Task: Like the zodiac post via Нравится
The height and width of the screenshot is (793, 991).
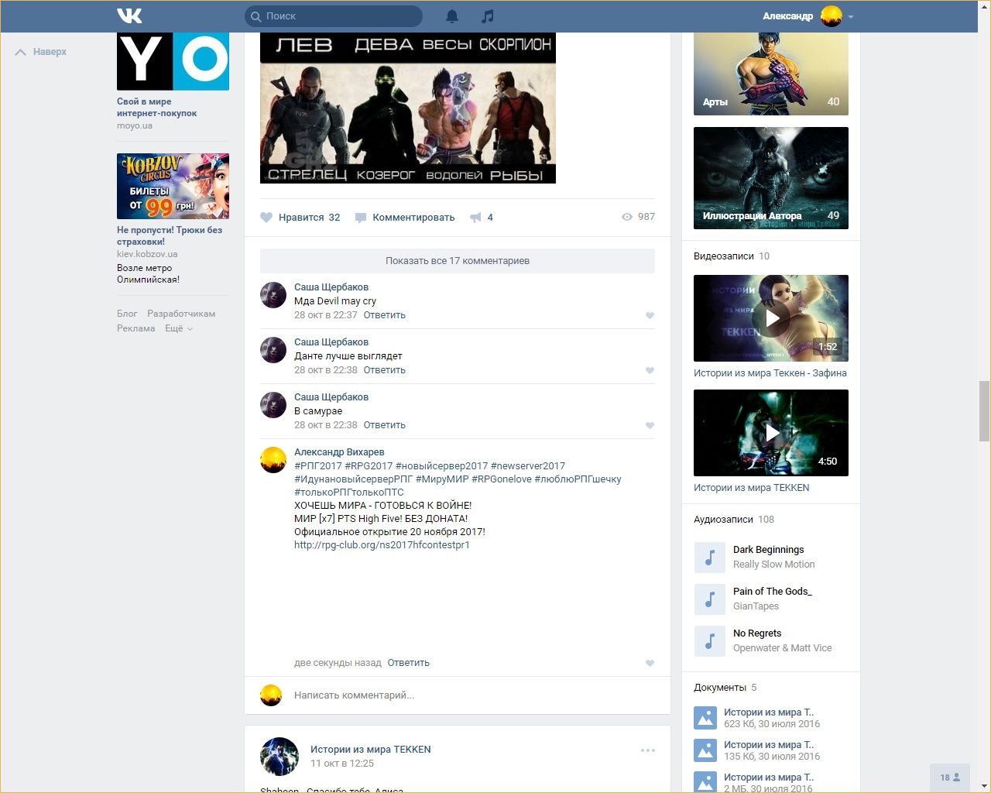Action: pos(300,218)
